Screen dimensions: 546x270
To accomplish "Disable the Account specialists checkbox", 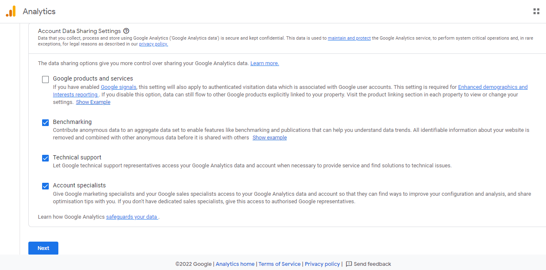I will pyautogui.click(x=45, y=186).
